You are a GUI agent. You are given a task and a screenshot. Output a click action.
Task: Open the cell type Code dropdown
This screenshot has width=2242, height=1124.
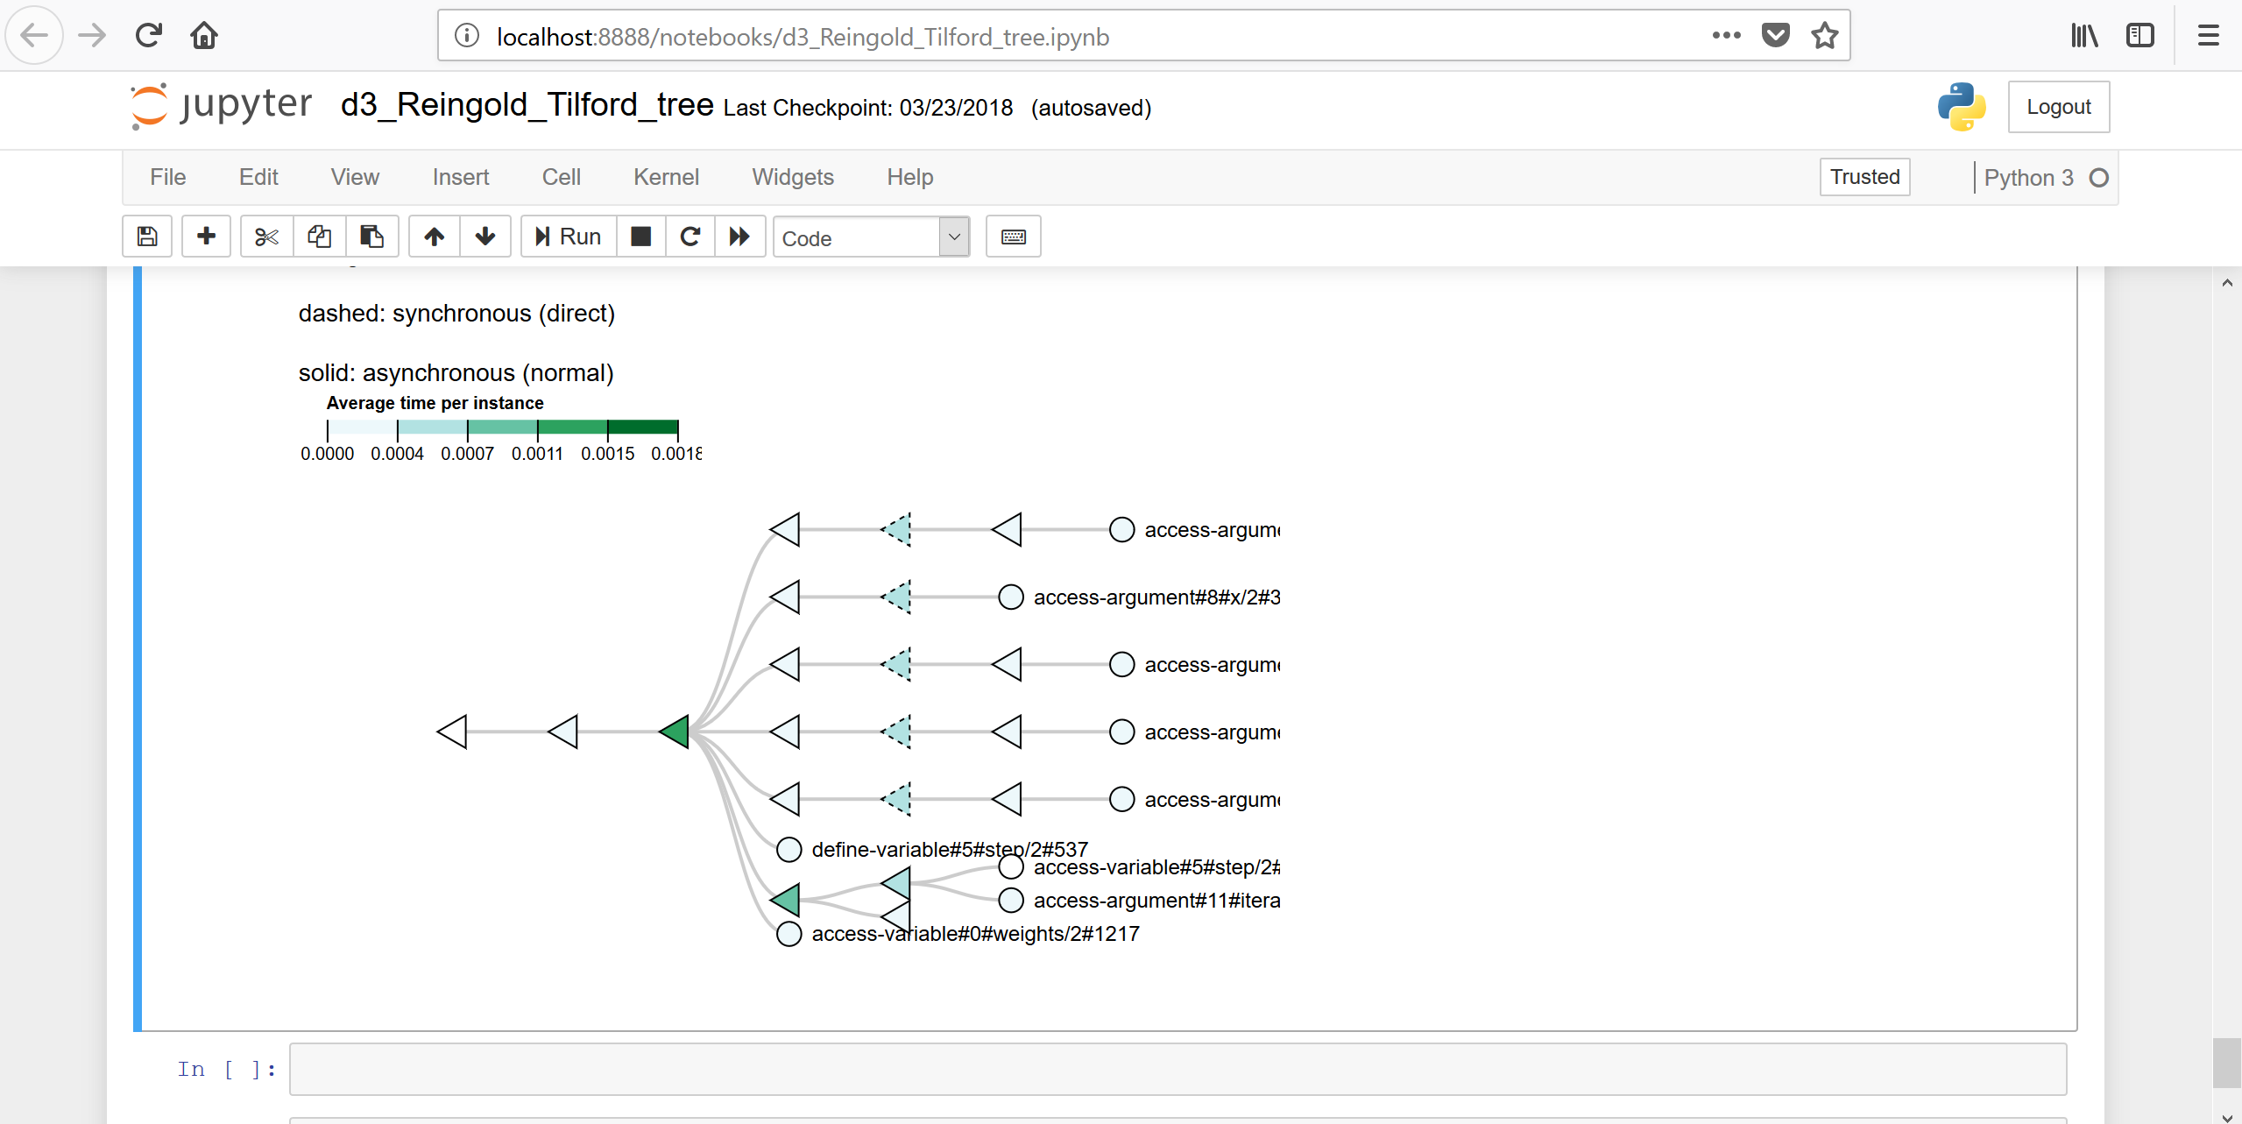871,237
